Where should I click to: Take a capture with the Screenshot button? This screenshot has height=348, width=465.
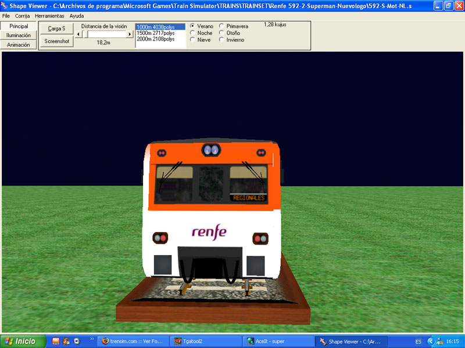56,41
